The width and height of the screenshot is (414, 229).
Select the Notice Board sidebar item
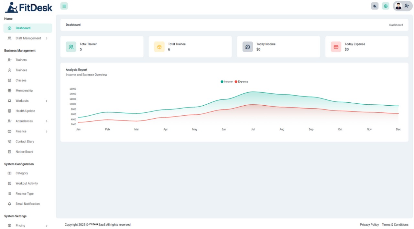pos(24,152)
